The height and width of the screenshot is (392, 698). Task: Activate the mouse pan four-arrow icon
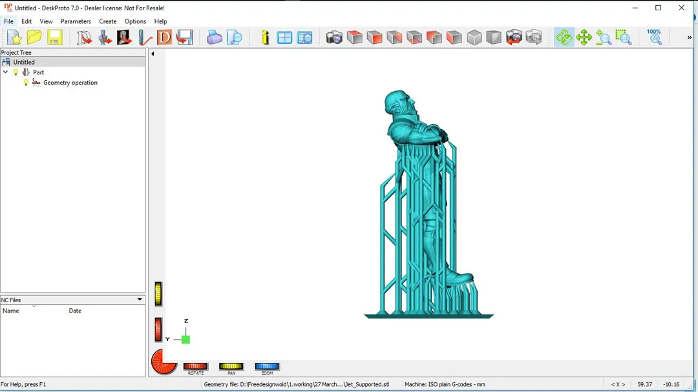[x=584, y=37]
